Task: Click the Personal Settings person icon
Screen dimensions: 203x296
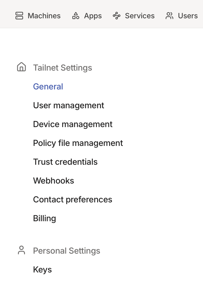Action: point(21,250)
